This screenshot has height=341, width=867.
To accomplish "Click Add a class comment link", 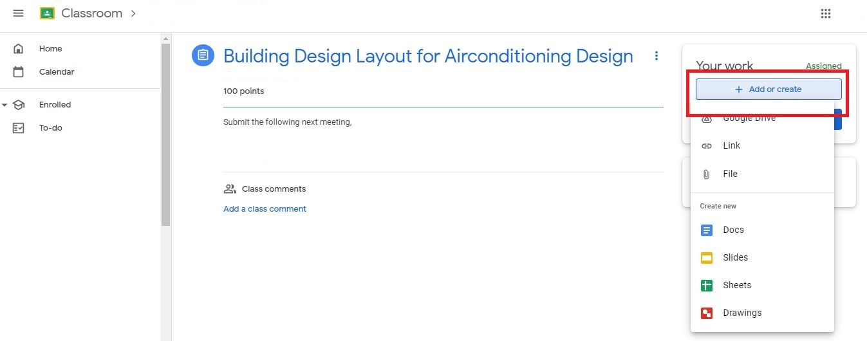I will (x=265, y=209).
